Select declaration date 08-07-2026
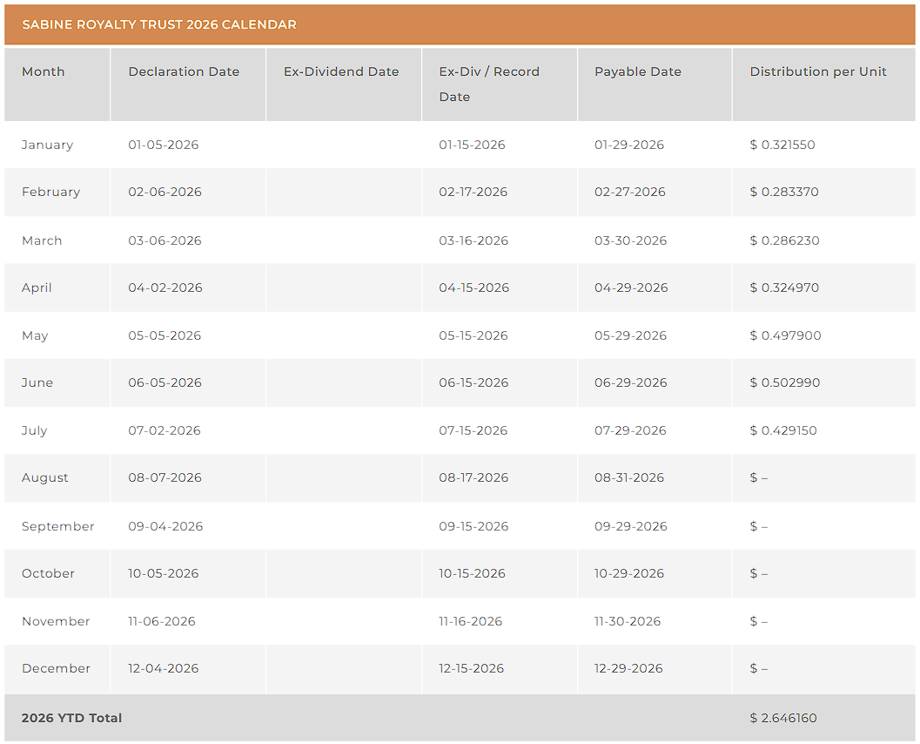 (x=165, y=478)
